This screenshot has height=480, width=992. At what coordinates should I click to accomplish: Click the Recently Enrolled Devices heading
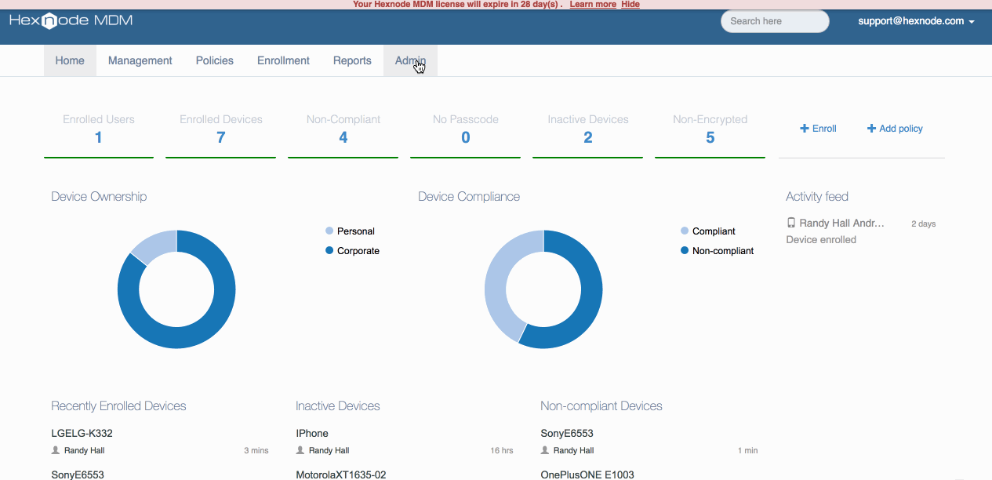[118, 405]
